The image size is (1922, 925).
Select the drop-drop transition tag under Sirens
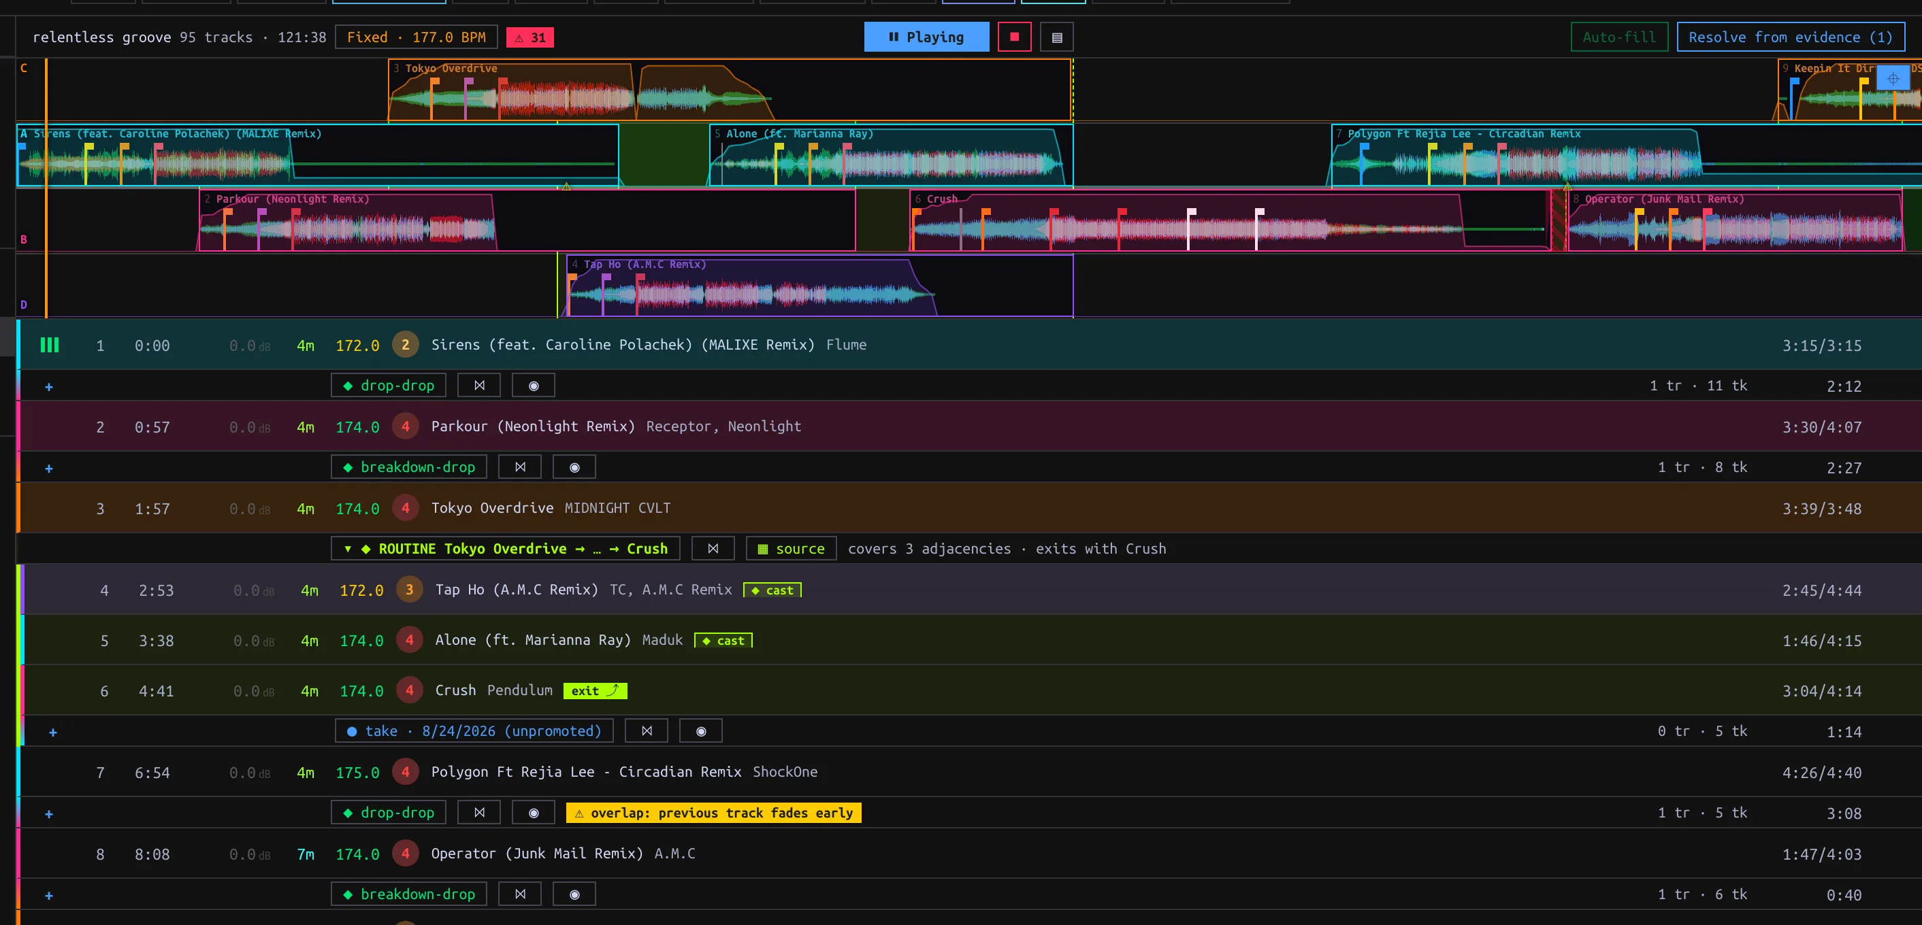click(388, 386)
